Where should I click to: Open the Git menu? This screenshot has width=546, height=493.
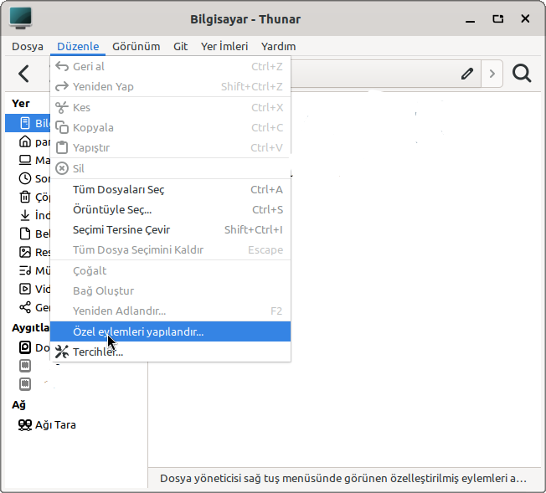[180, 47]
